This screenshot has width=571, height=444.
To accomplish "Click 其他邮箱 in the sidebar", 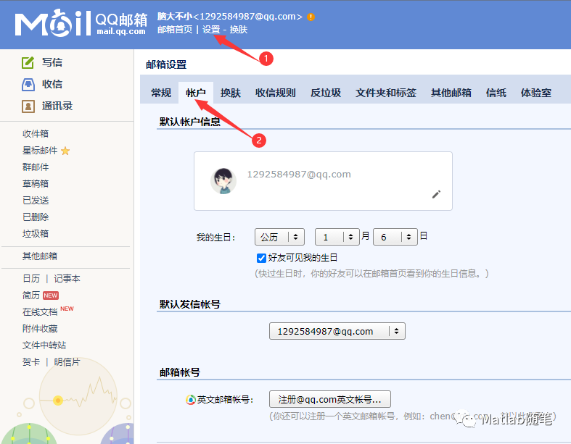I will point(40,256).
